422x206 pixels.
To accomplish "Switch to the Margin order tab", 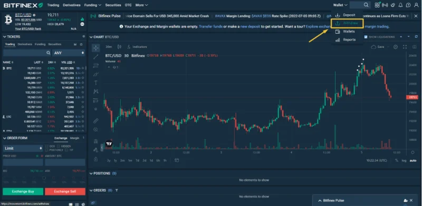I will click(74, 138).
